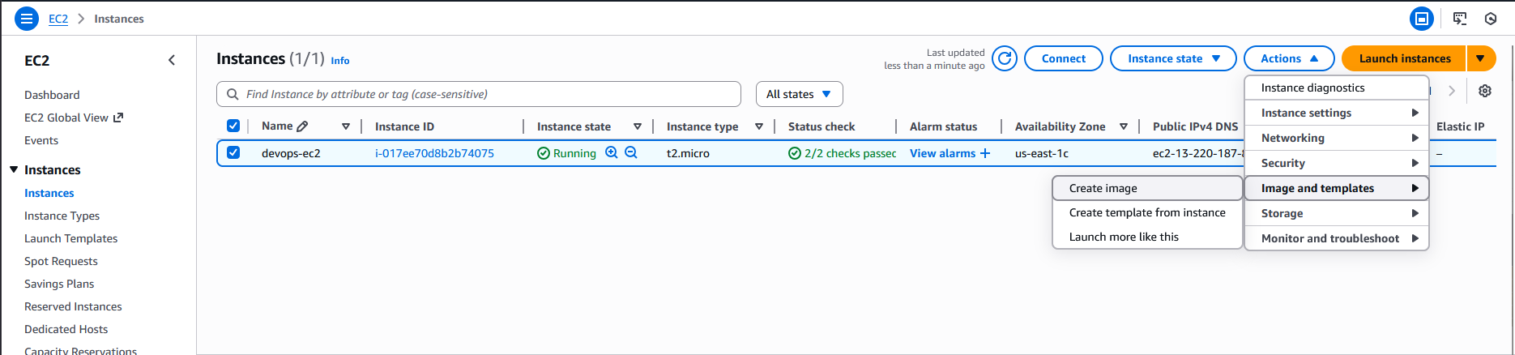This screenshot has width=1515, height=355.
Task: Open Reserved Instances in sidebar
Action: click(x=73, y=306)
